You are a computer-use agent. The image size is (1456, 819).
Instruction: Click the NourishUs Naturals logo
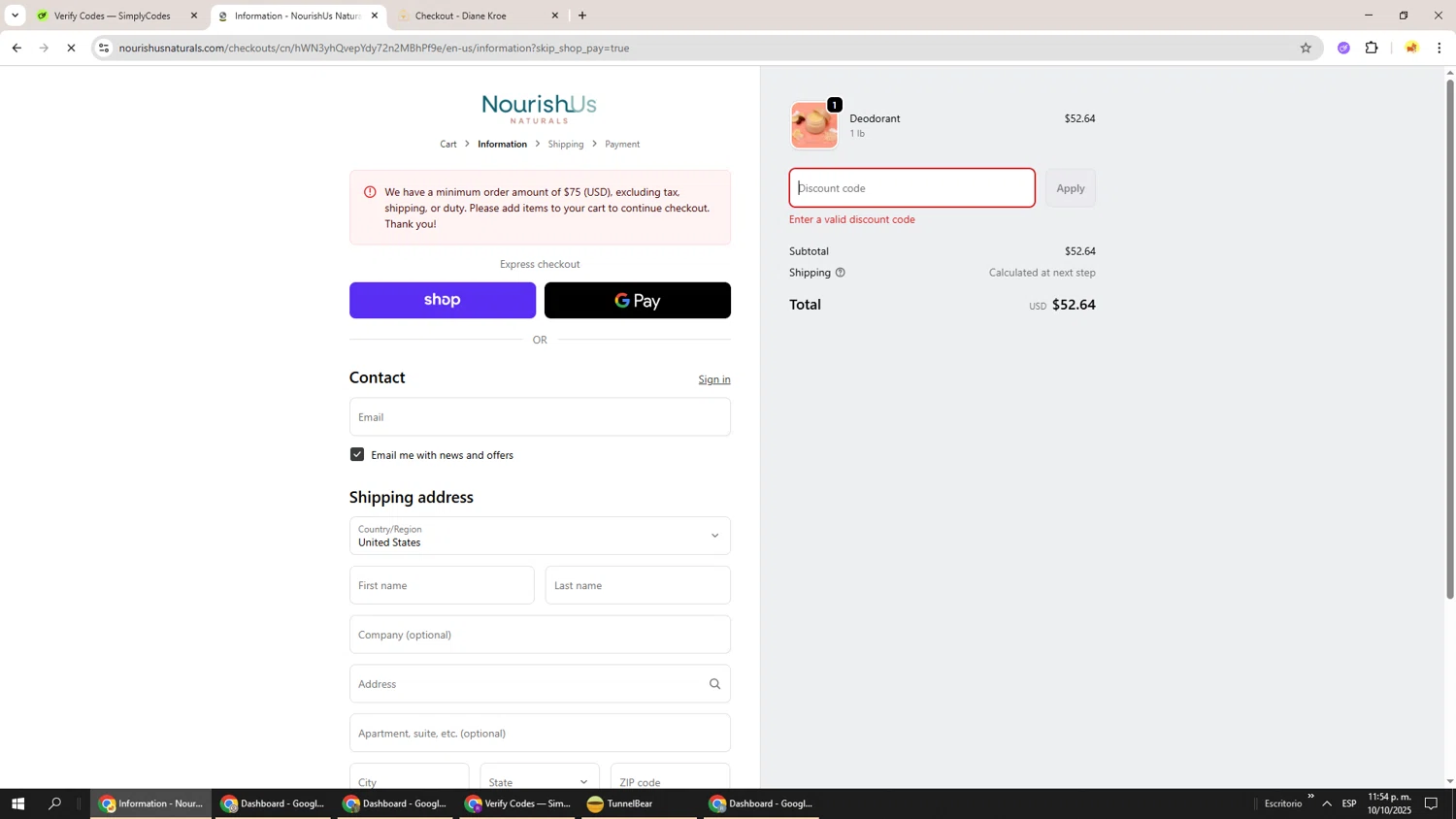pyautogui.click(x=540, y=108)
